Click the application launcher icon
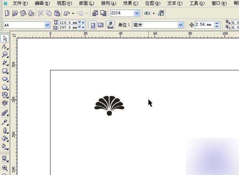This screenshot has width=239, height=175. point(147,13)
